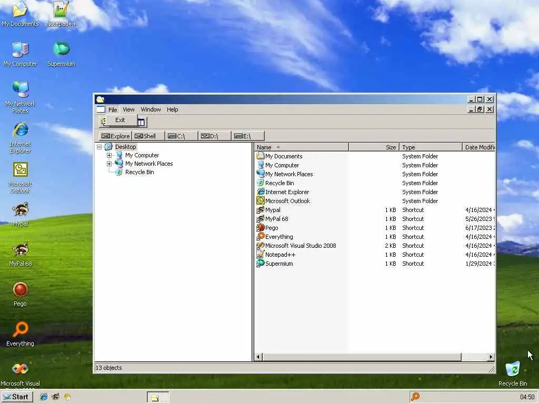Select My Computer tree label
The height and width of the screenshot is (404, 539).
click(x=142, y=155)
